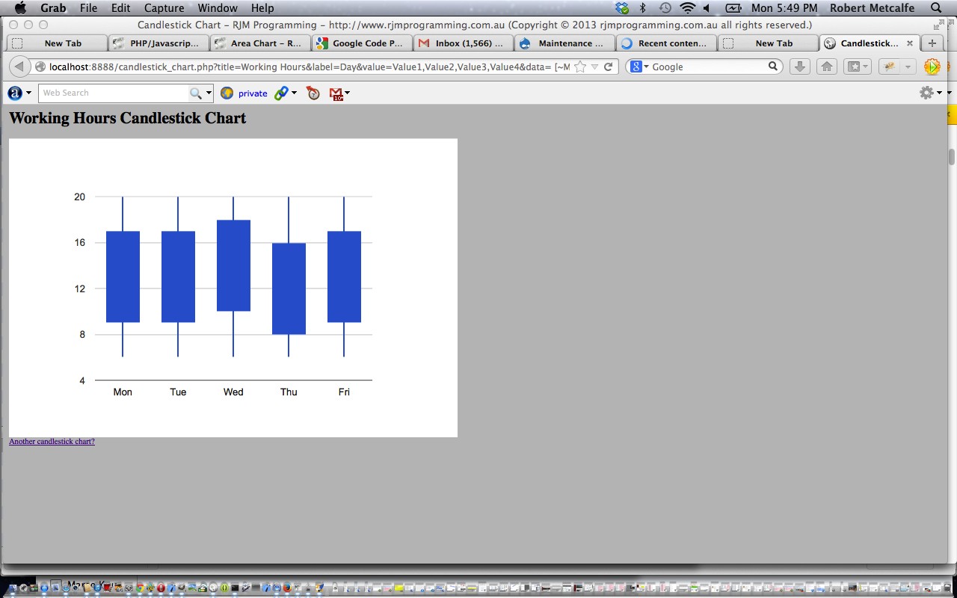The height and width of the screenshot is (598, 957).
Task: Open Spotlight search in the menu bar
Action: (936, 8)
